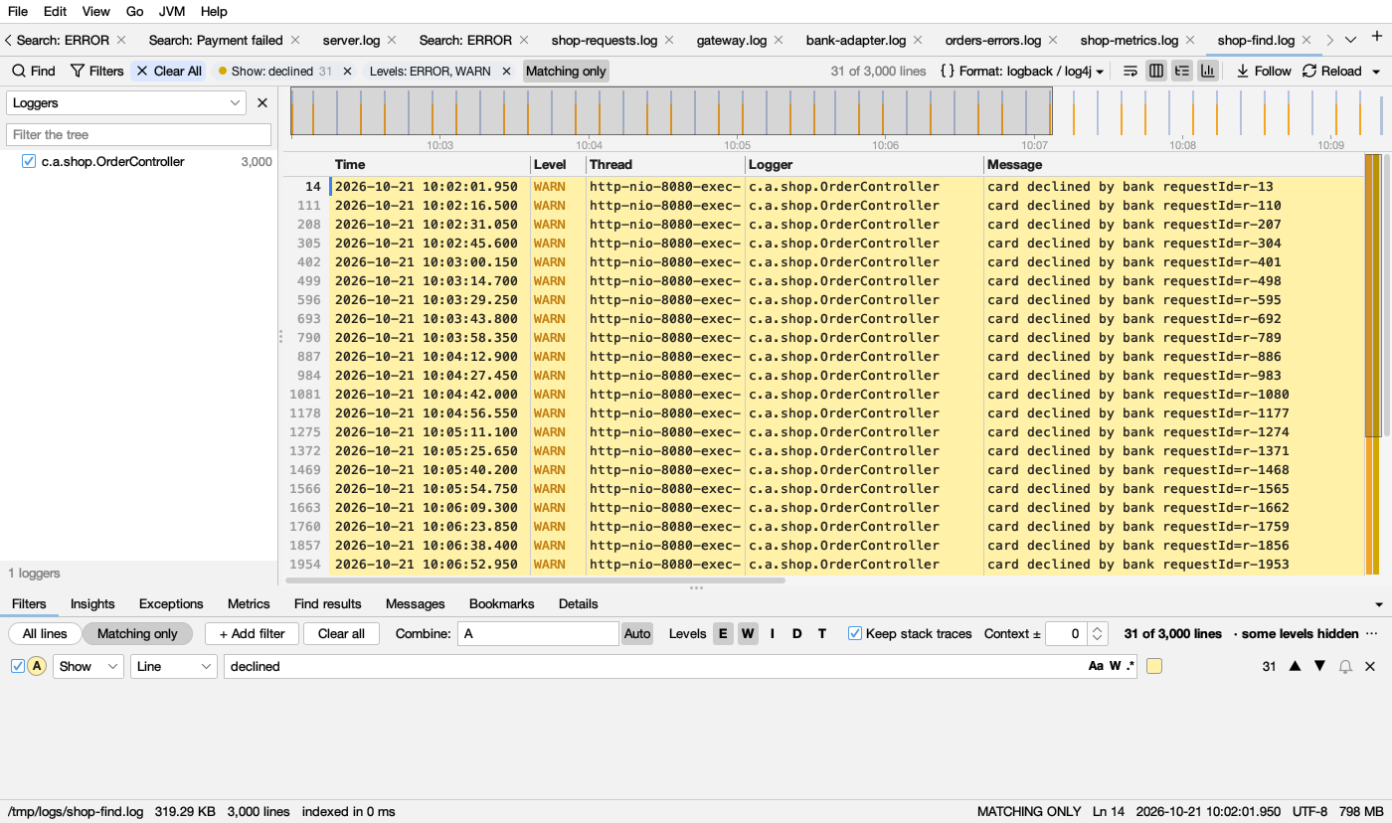
Task: Toggle notification bell for declined filter
Action: (x=1345, y=667)
